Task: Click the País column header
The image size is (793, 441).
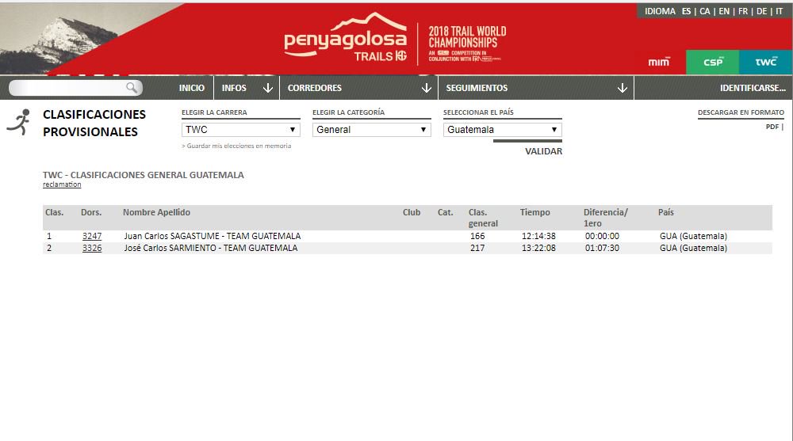Action: (x=666, y=212)
